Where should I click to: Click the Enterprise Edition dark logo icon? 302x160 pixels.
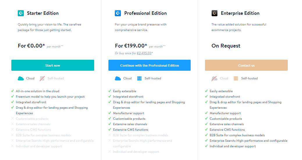215,13
